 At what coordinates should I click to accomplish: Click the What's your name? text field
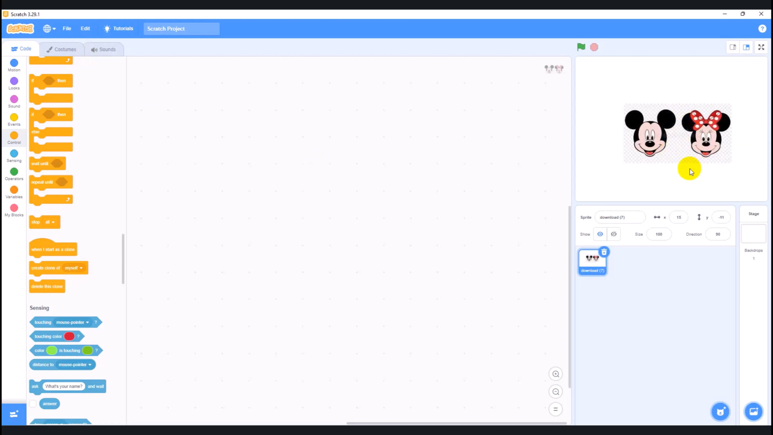tap(64, 386)
